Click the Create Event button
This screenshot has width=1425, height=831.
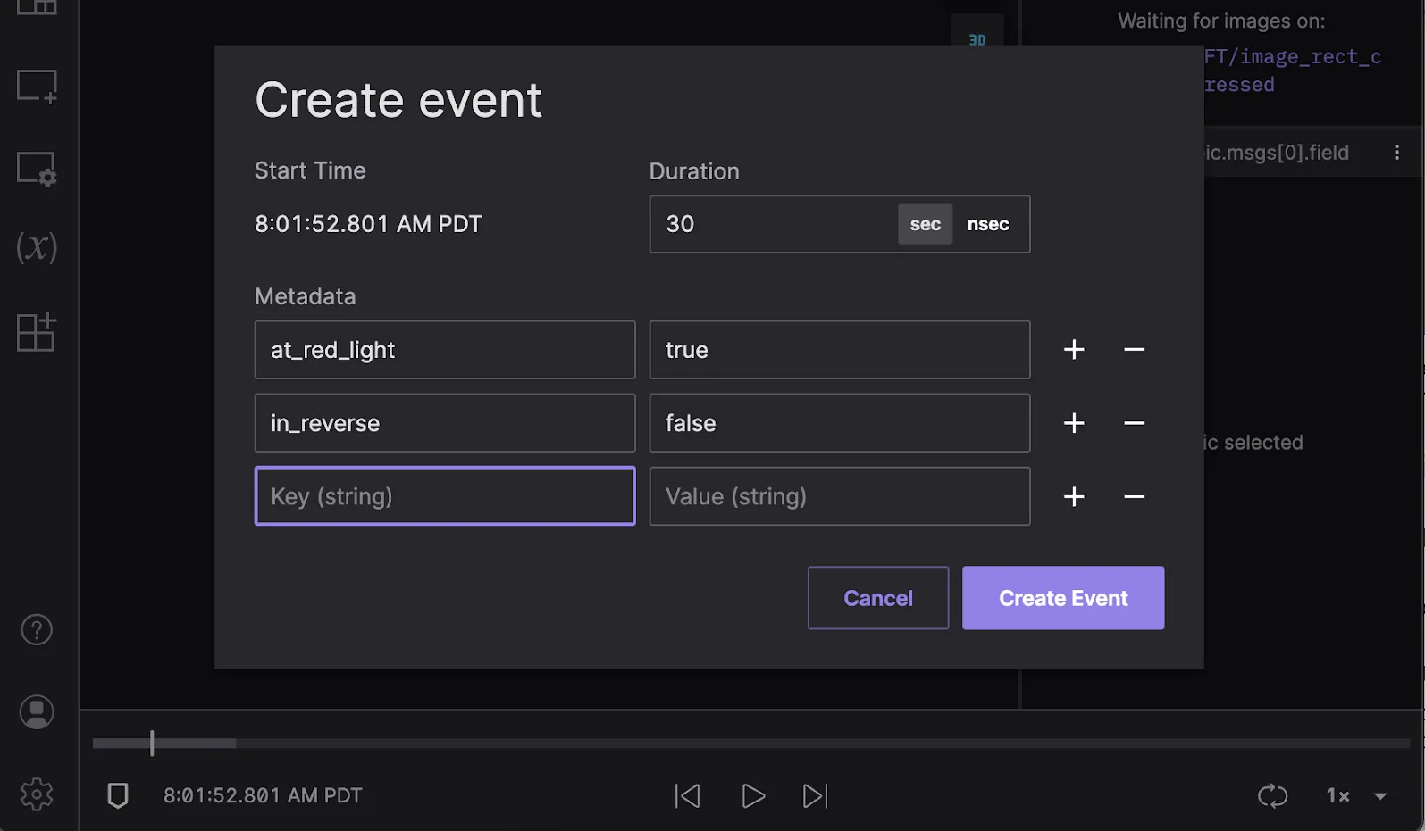click(x=1062, y=598)
